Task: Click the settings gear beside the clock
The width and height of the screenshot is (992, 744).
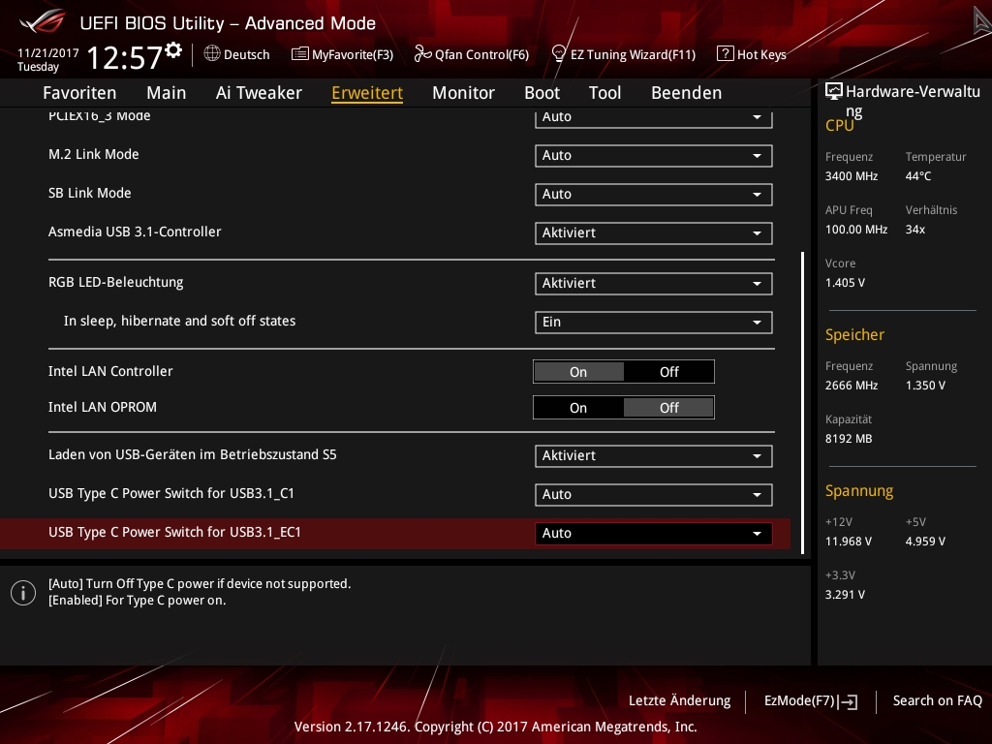Action: (x=173, y=49)
